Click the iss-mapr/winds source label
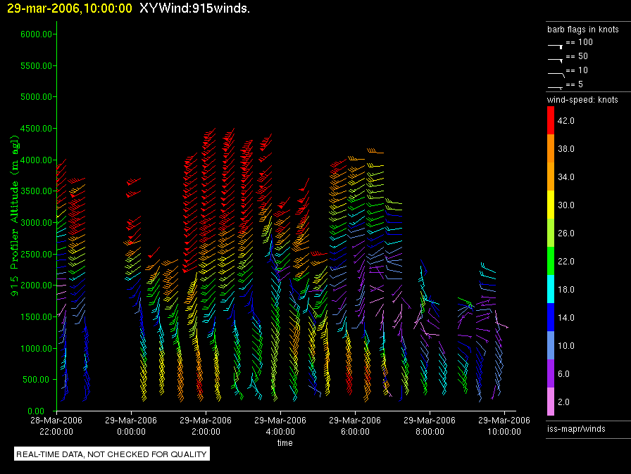 576,428
